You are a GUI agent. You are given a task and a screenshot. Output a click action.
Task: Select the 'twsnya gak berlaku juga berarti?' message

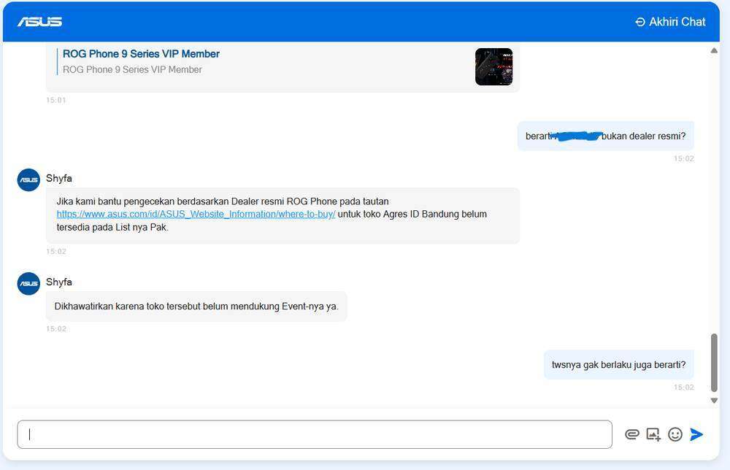coord(619,365)
